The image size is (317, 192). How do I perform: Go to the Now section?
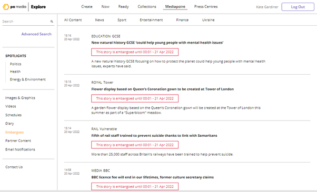coord(105,7)
